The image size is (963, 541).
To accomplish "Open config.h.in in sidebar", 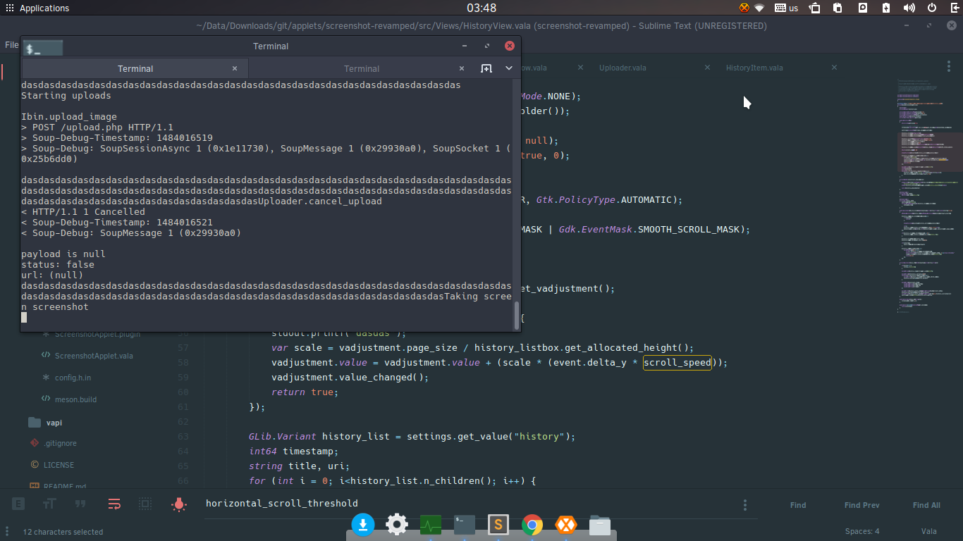I will (73, 378).
